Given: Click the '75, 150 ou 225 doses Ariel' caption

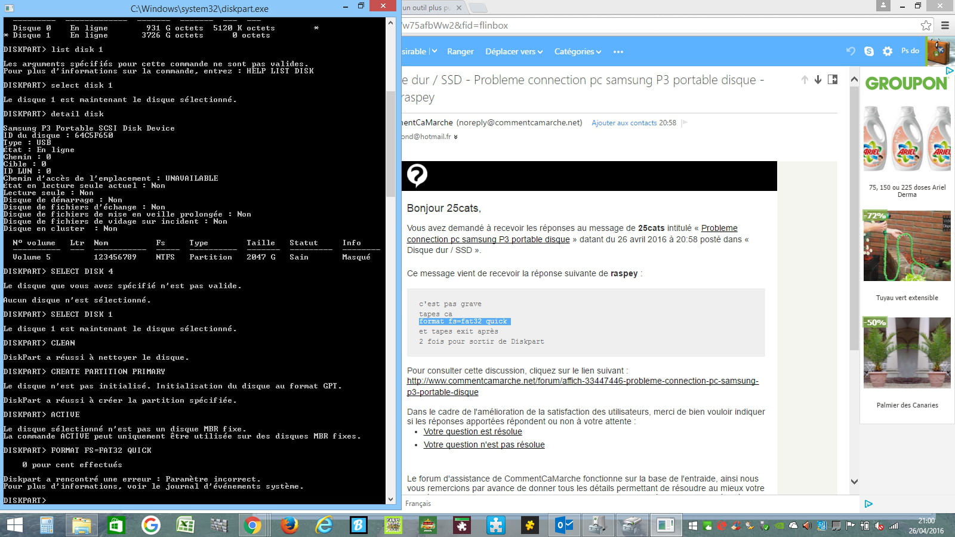Looking at the screenshot, I should (x=907, y=191).
